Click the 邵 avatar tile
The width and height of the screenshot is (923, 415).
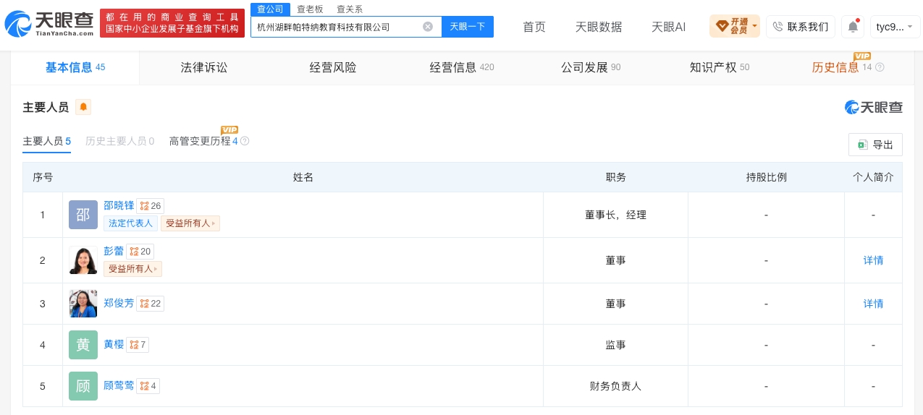pyautogui.click(x=83, y=215)
